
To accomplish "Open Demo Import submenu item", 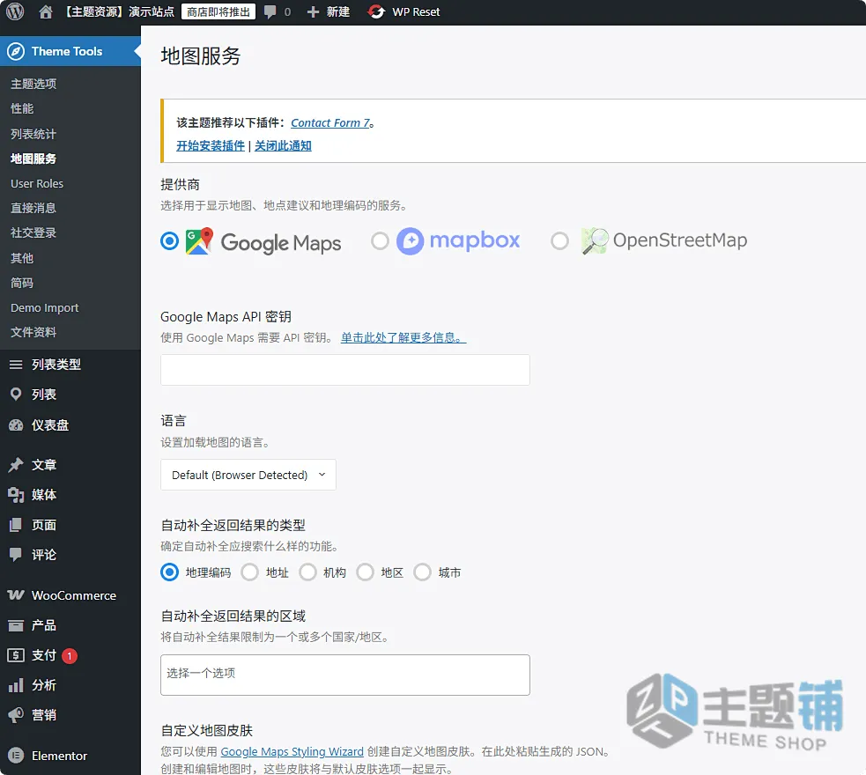I will [x=45, y=307].
